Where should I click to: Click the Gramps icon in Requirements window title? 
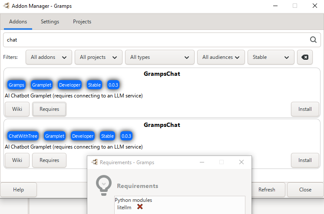click(95, 162)
